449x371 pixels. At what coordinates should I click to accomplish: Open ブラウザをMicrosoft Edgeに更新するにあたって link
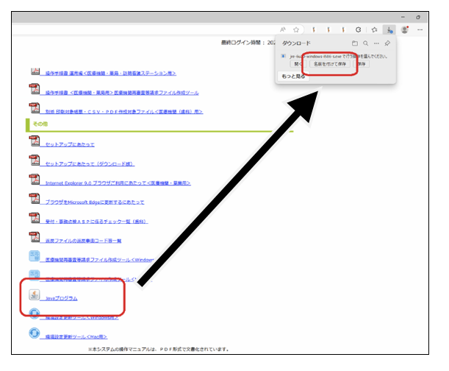coord(95,202)
